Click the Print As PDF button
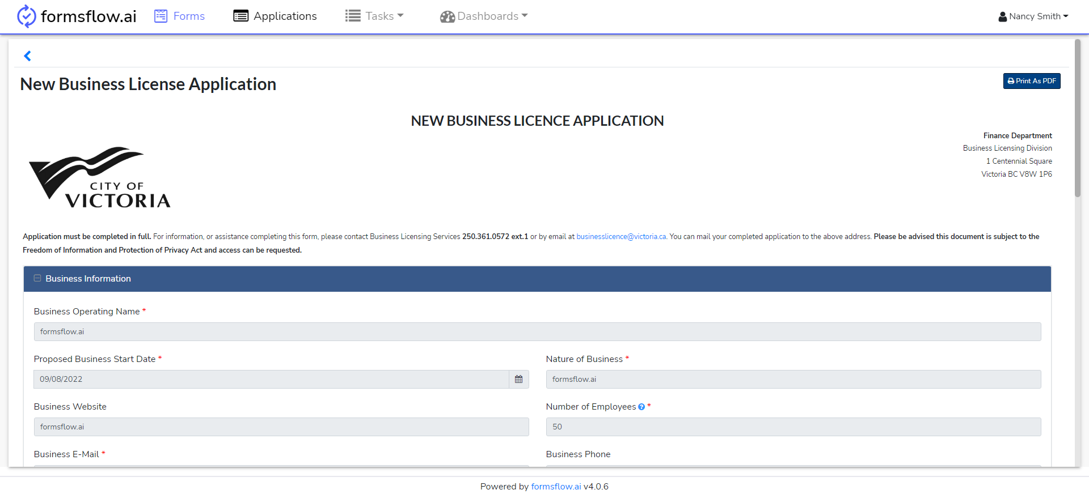Image resolution: width=1089 pixels, height=494 pixels. (1032, 81)
